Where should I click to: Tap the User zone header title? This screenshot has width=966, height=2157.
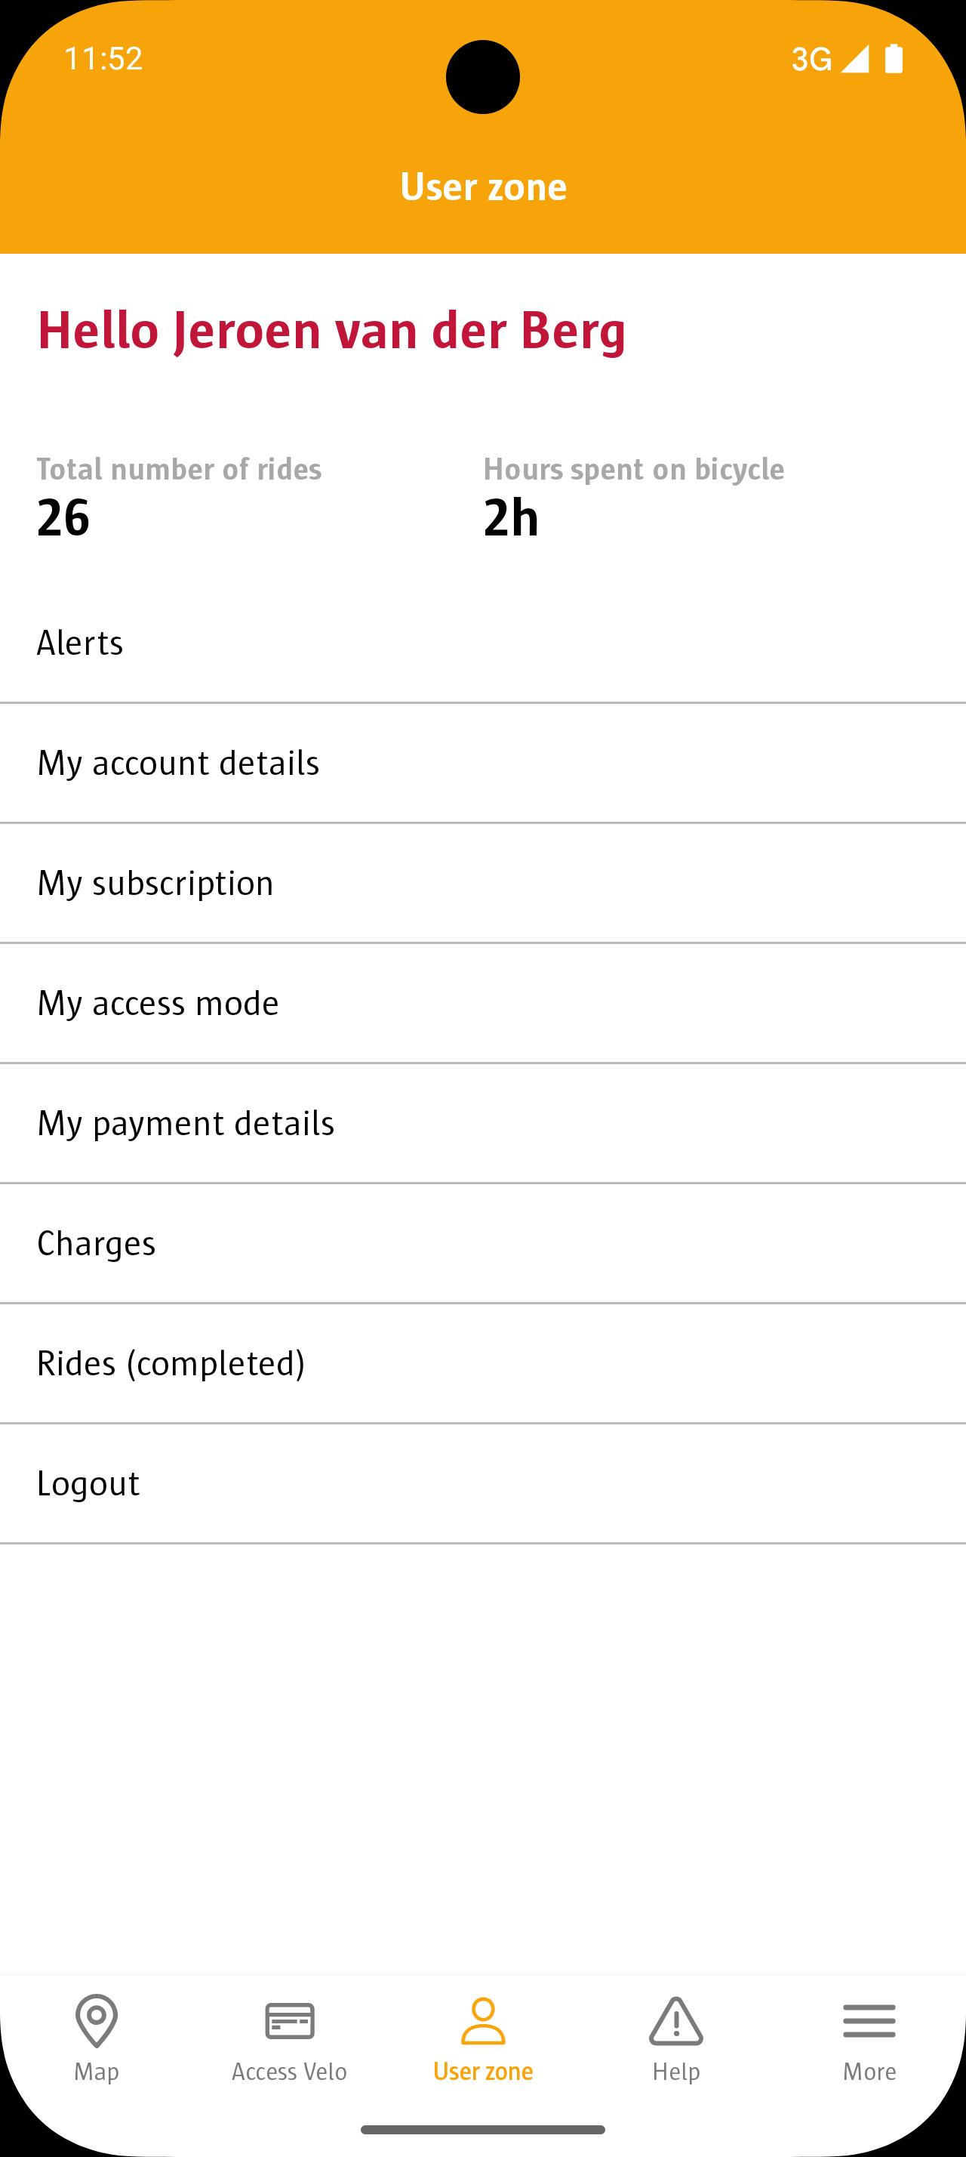pyautogui.click(x=484, y=187)
